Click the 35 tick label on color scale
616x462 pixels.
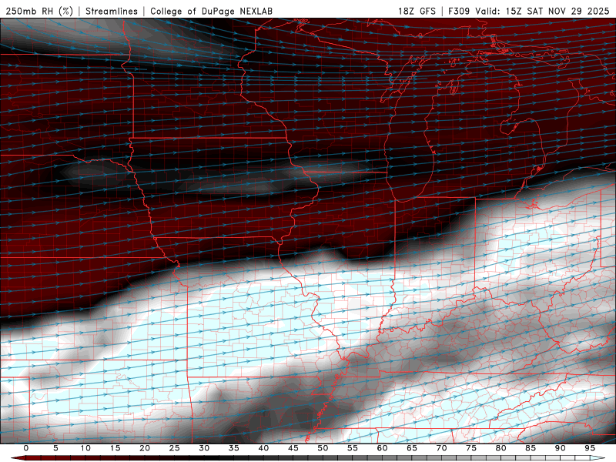[x=234, y=448]
